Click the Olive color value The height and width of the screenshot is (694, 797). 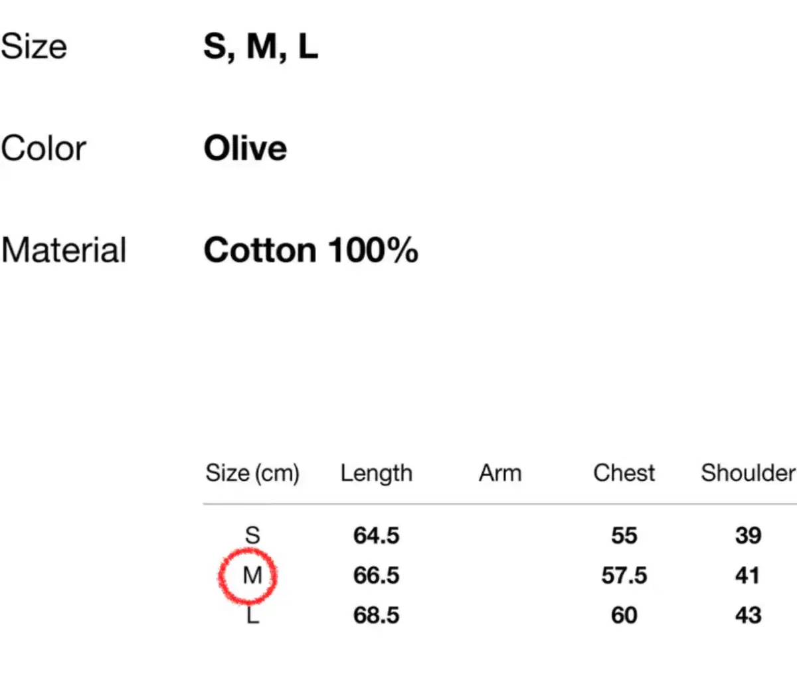(x=245, y=148)
